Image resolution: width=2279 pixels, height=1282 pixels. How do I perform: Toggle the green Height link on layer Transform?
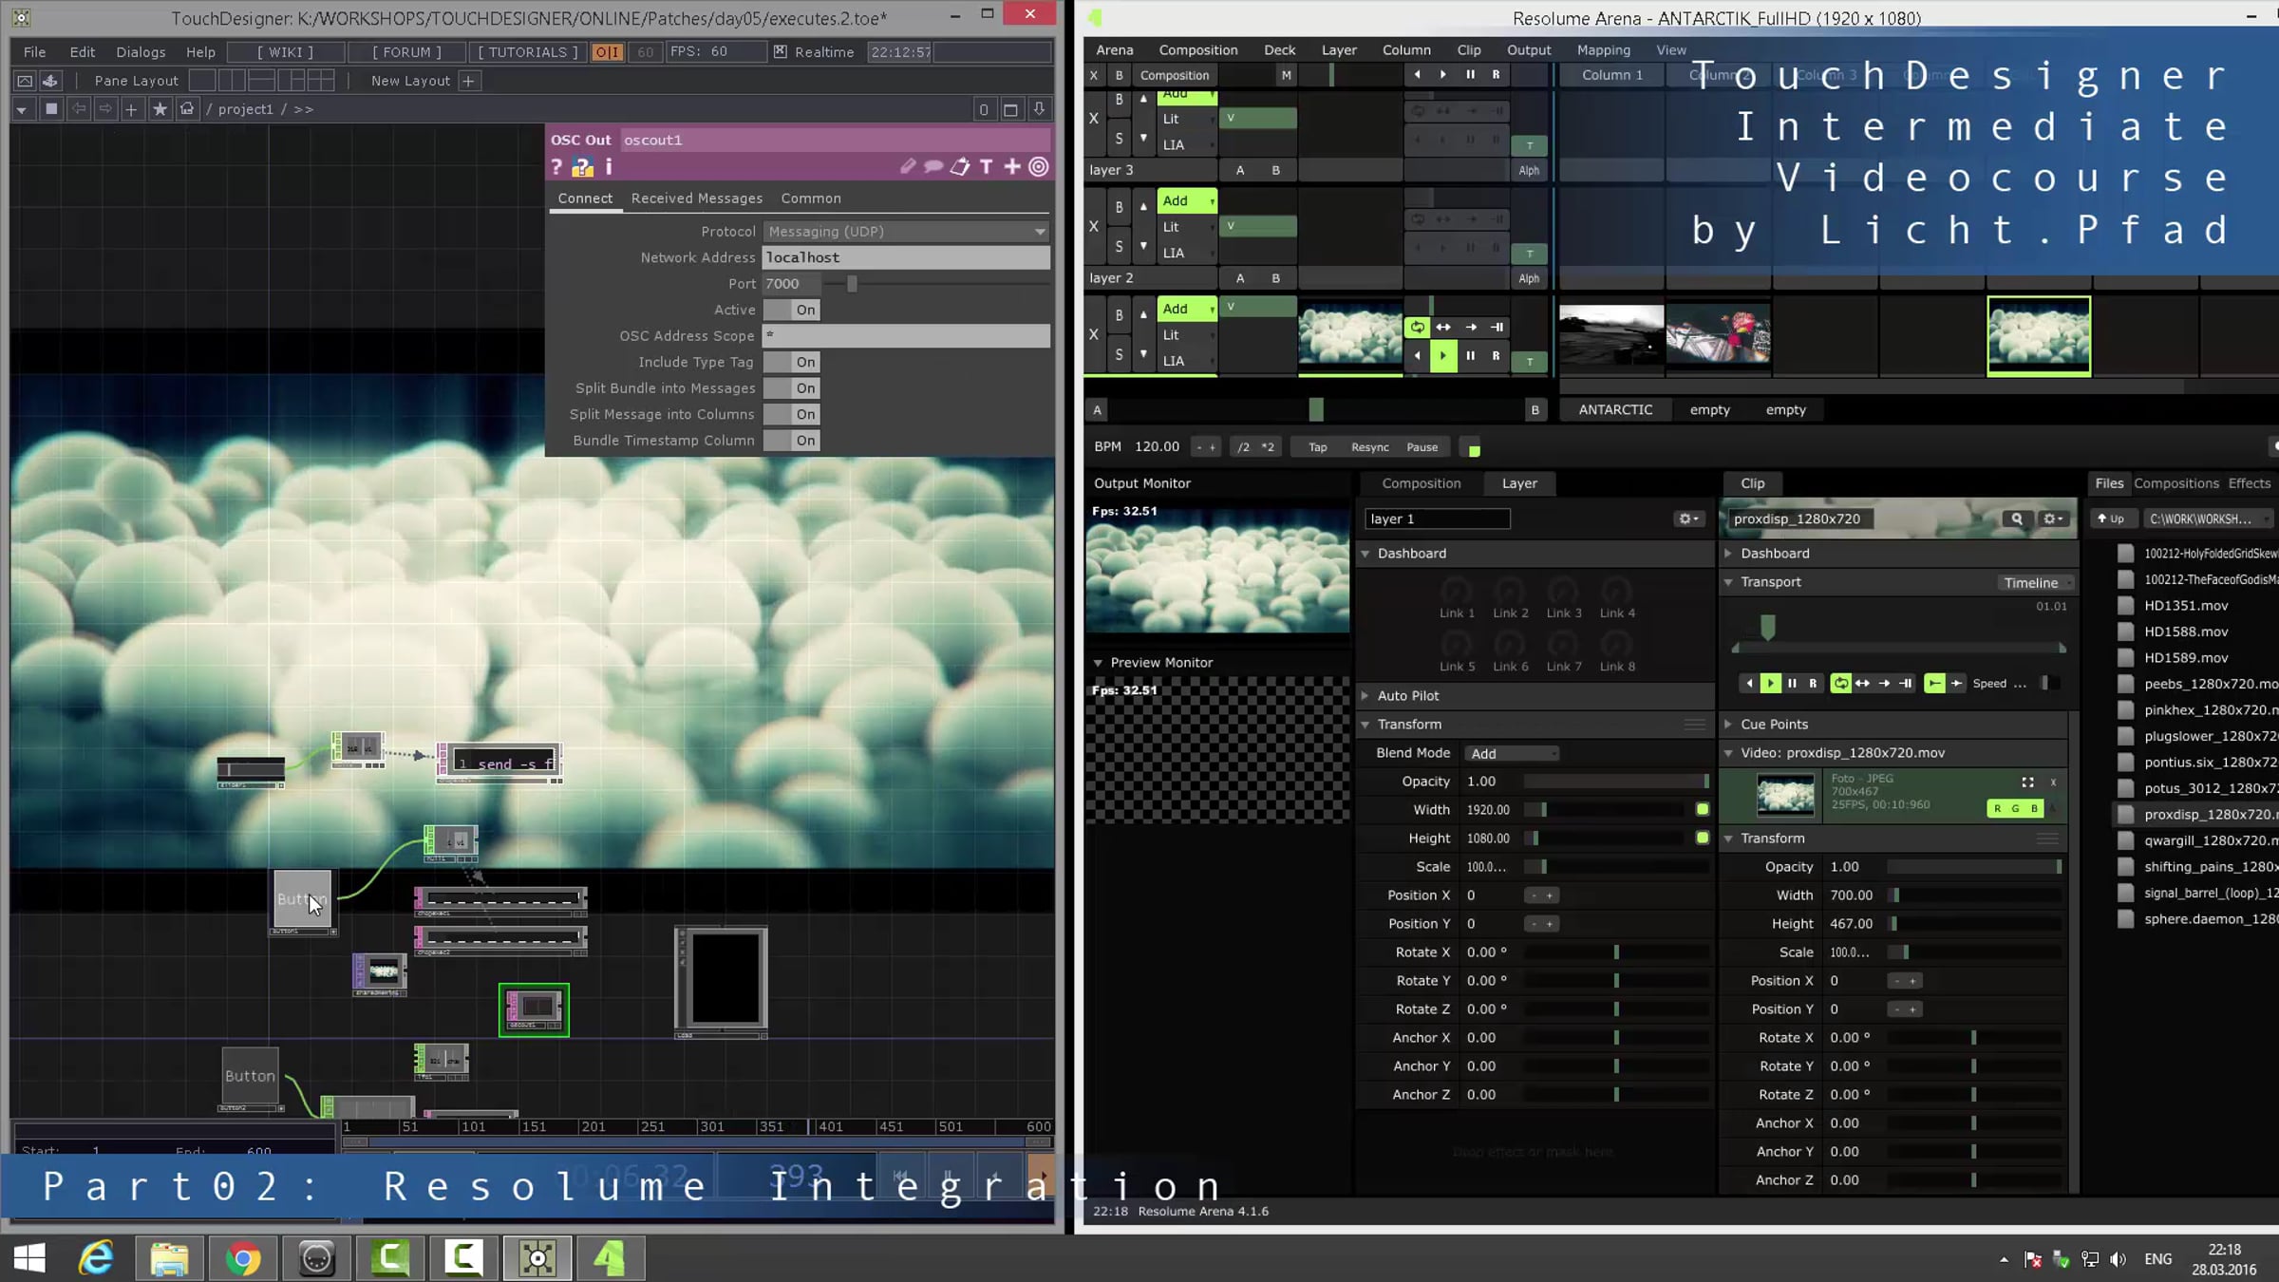[x=1703, y=838]
